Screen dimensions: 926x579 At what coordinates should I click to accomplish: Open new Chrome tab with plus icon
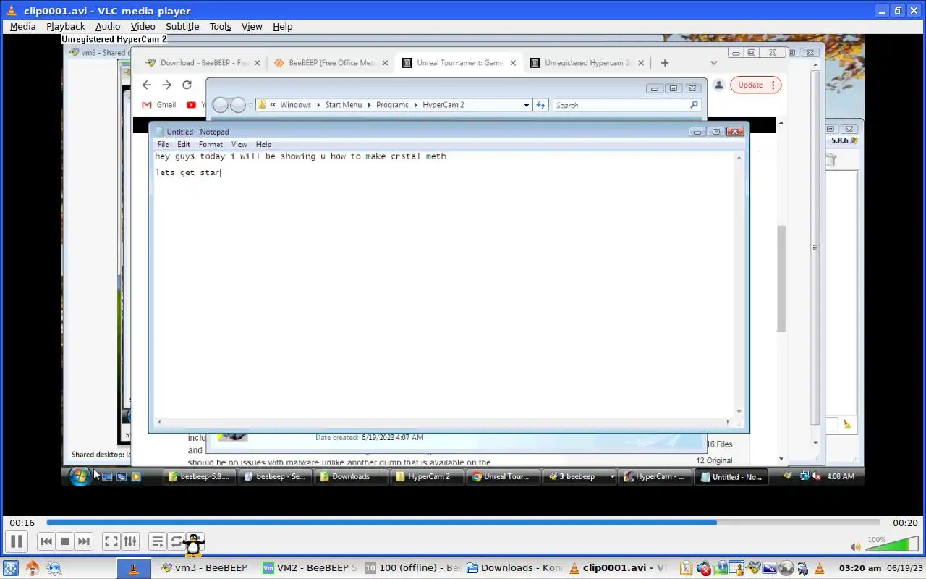click(x=665, y=63)
